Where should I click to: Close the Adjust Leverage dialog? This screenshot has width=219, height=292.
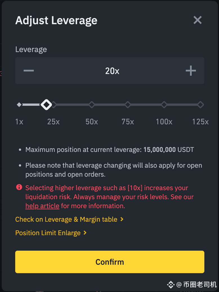tap(198, 20)
